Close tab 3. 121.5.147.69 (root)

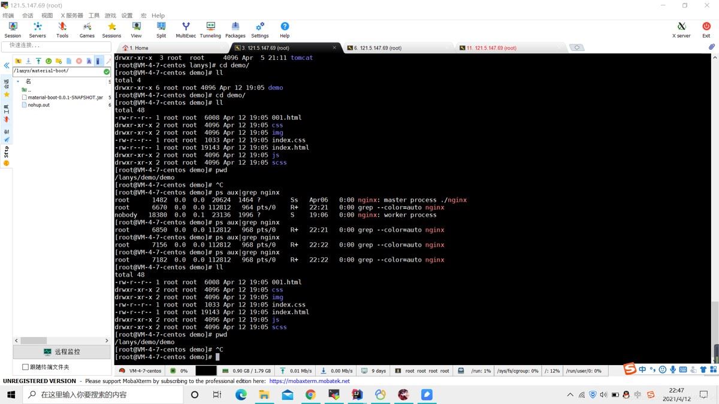pos(334,47)
